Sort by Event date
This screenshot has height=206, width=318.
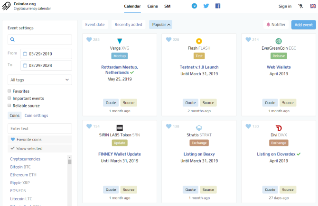(x=95, y=25)
